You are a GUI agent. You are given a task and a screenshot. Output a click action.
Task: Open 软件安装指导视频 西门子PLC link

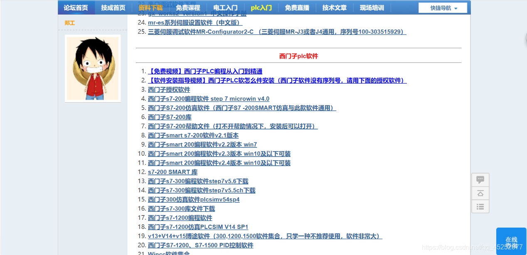coord(277,81)
